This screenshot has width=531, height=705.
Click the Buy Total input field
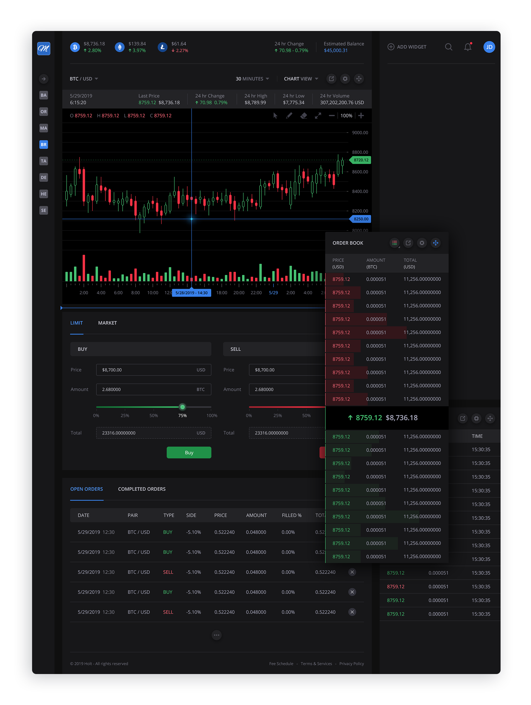click(153, 433)
